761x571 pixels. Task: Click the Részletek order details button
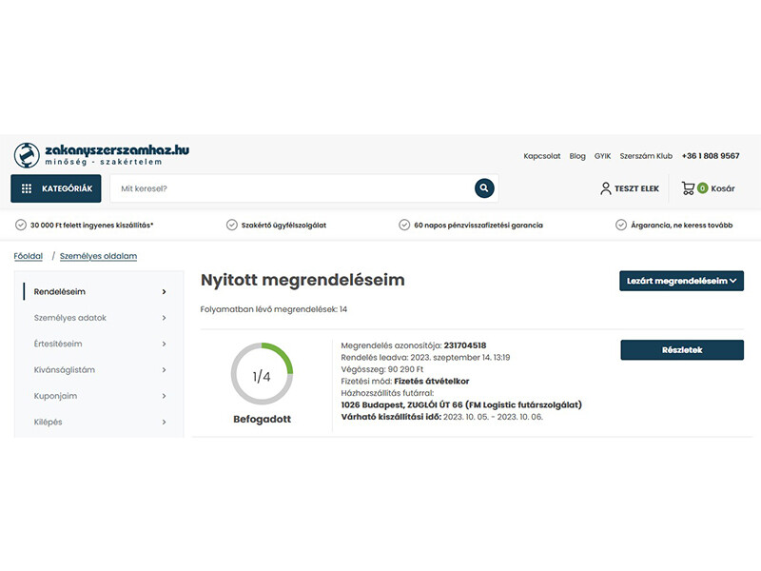click(681, 350)
